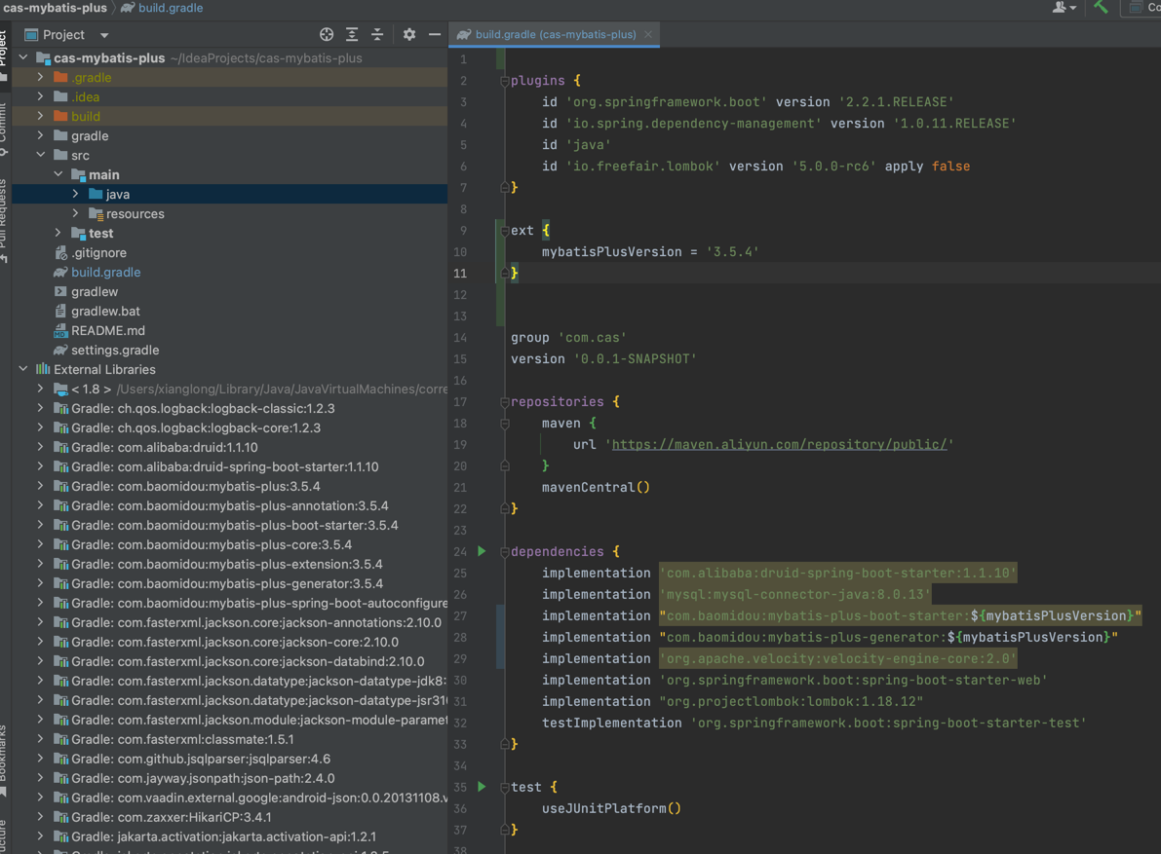Run the dependencies block via gutter arrow

coord(482,551)
